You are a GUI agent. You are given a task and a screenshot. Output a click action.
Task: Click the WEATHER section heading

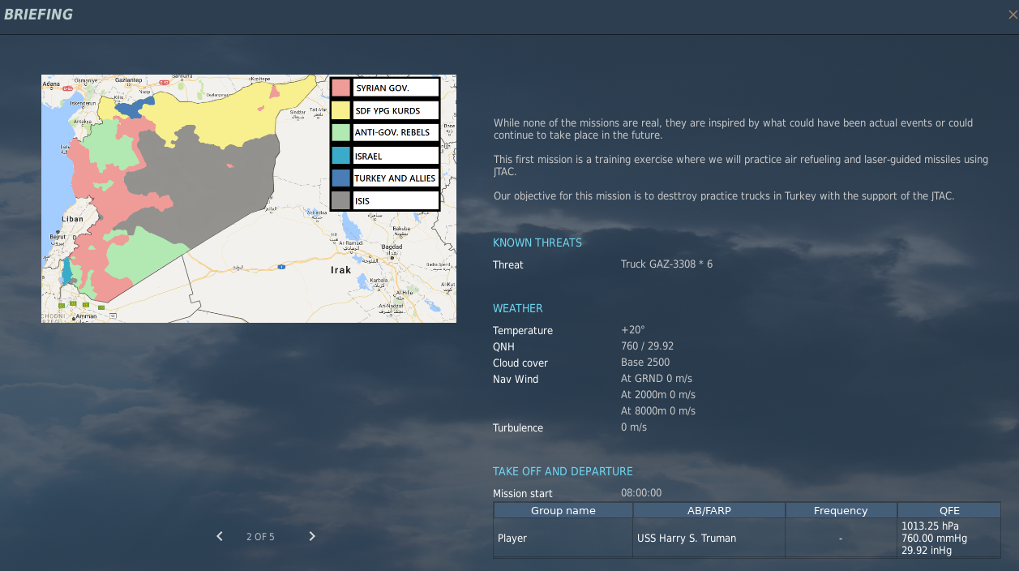pos(518,308)
